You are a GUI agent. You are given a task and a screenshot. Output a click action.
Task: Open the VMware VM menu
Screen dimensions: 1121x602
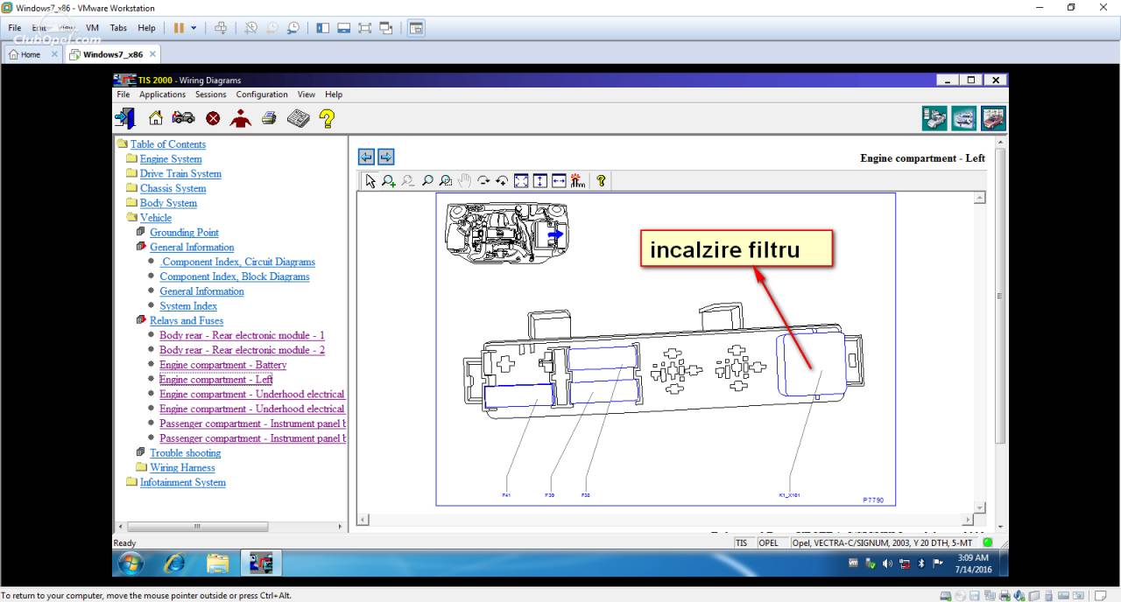[92, 28]
